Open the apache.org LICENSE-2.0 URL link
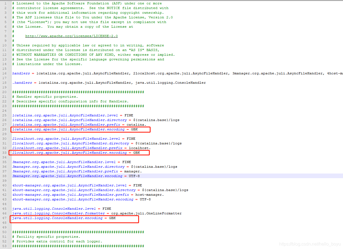The width and height of the screenshot is (343, 249). coord(72,36)
